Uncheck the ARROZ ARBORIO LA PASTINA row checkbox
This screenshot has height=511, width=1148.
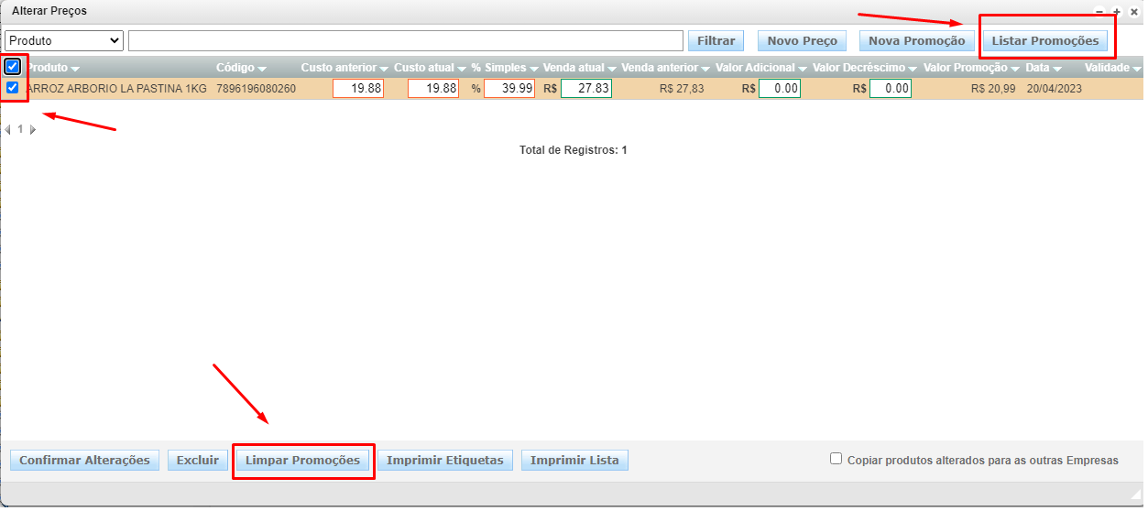click(13, 88)
